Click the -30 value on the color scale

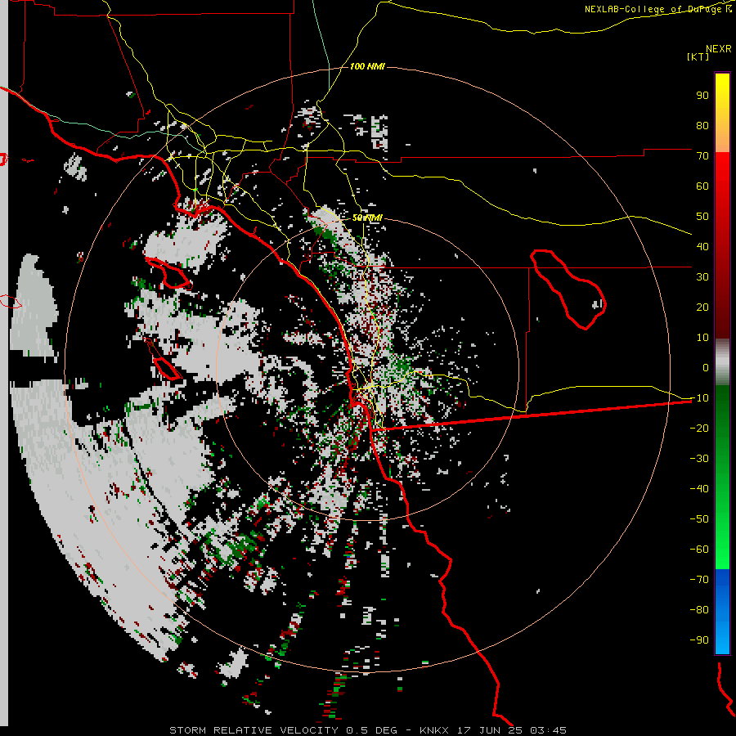[x=699, y=459]
